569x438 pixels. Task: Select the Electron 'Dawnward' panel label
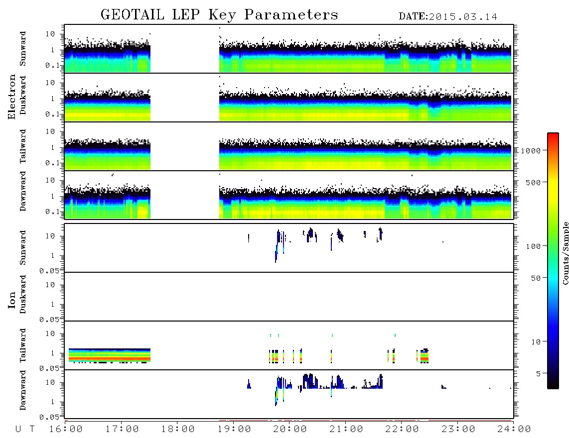click(x=23, y=191)
